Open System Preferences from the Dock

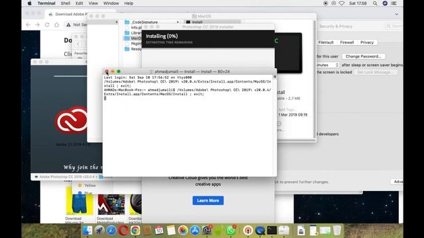click(207, 231)
